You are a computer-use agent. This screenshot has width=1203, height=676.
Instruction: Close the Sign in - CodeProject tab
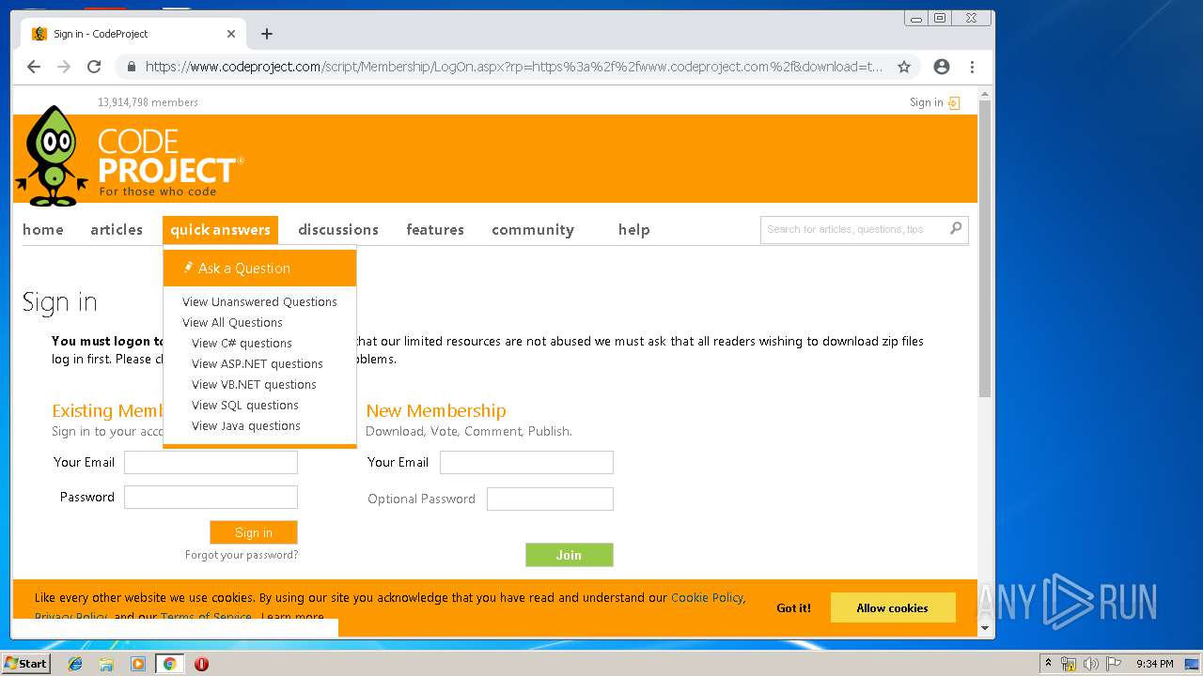(231, 34)
